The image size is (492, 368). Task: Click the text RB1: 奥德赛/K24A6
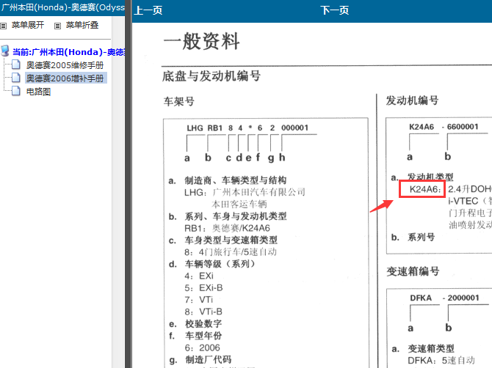tap(227, 228)
